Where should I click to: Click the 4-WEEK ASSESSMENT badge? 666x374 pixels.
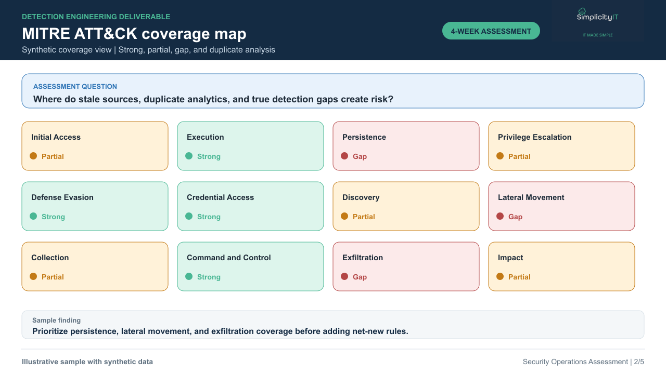[491, 31]
